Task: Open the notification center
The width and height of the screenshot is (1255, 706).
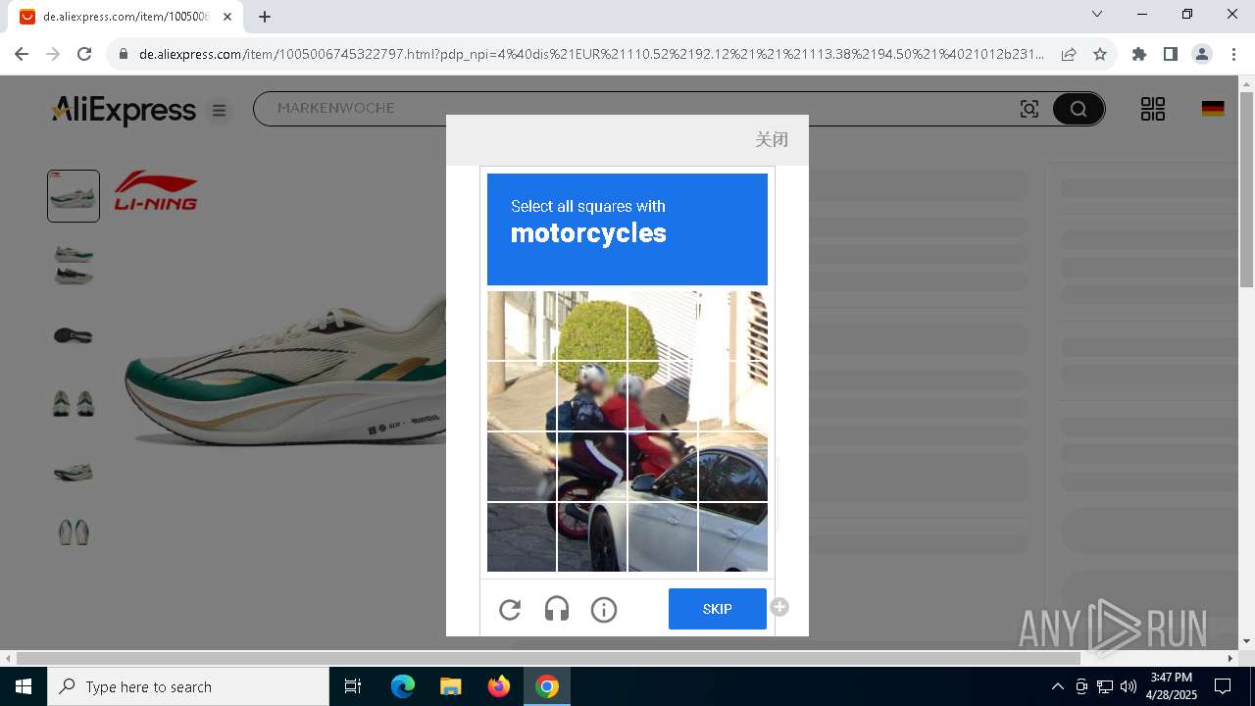Action: coord(1223,686)
